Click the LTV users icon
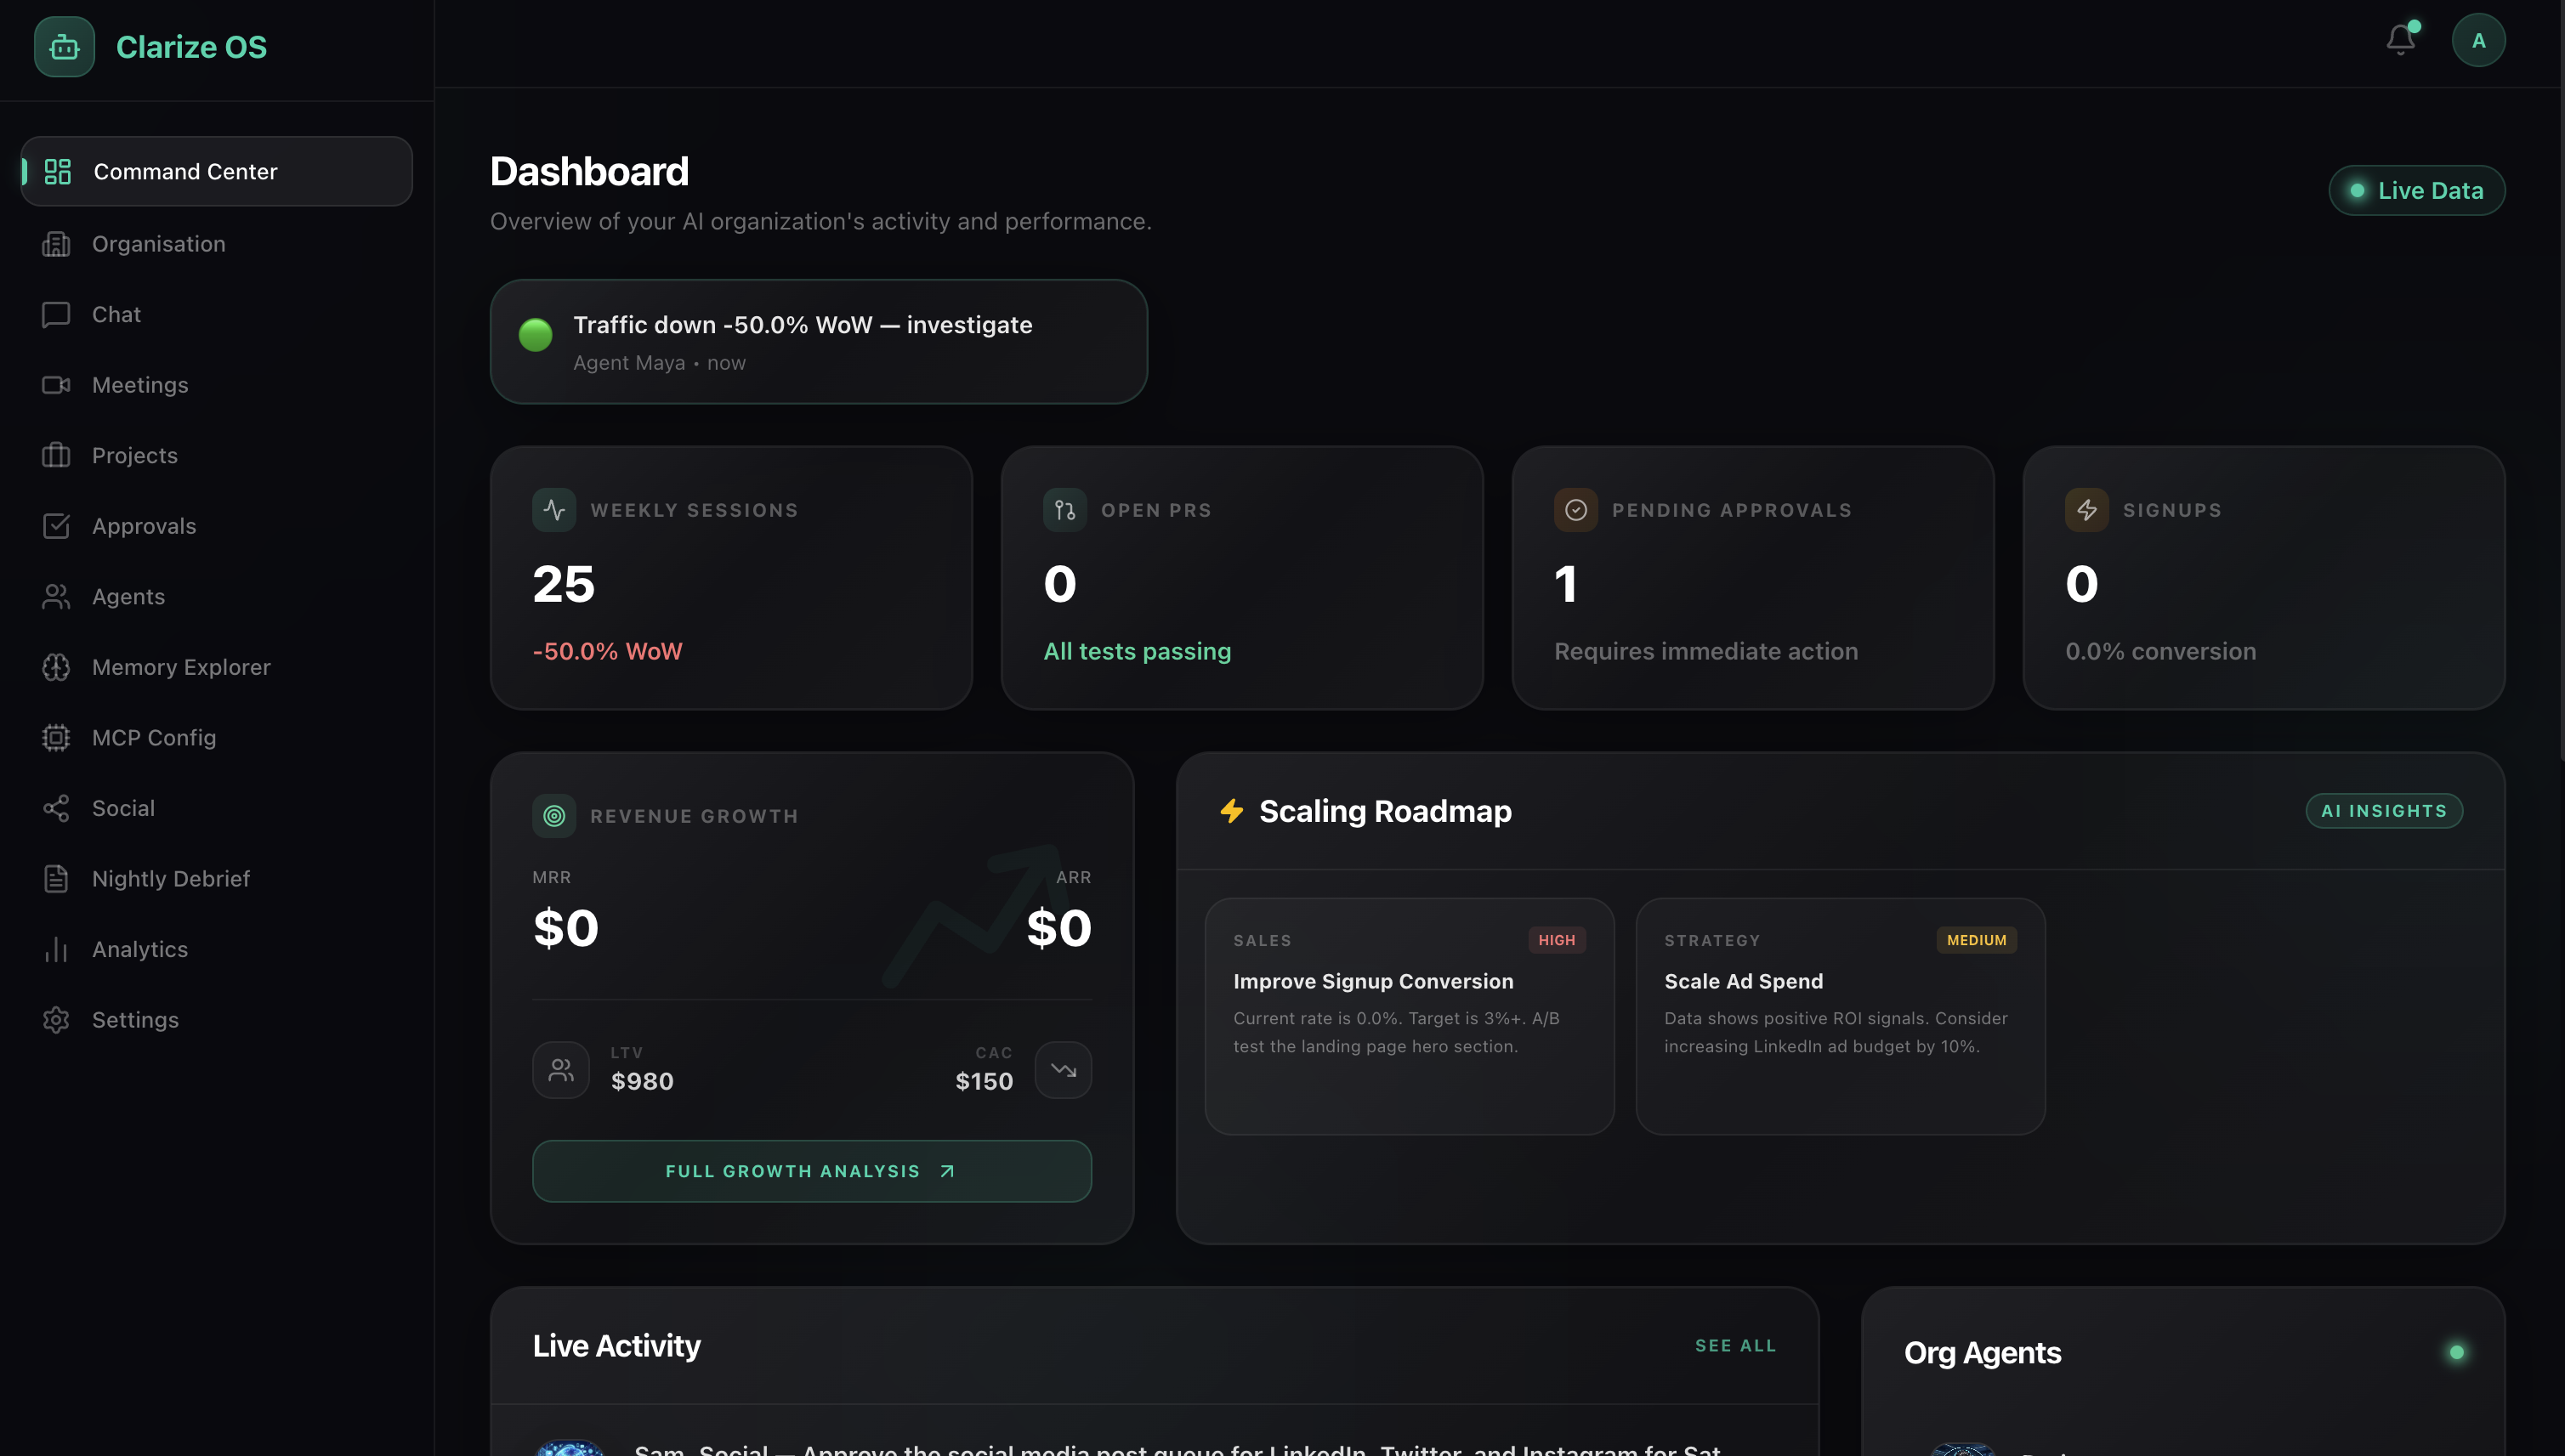Screen dimensions: 2565x1456 point(561,1070)
